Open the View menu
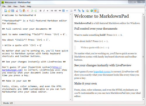 point(15,6)
